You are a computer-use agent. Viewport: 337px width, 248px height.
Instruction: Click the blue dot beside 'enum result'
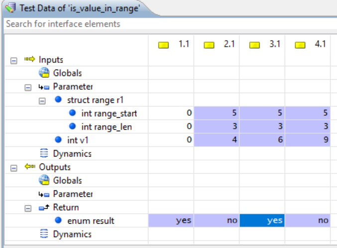pyautogui.click(x=58, y=220)
